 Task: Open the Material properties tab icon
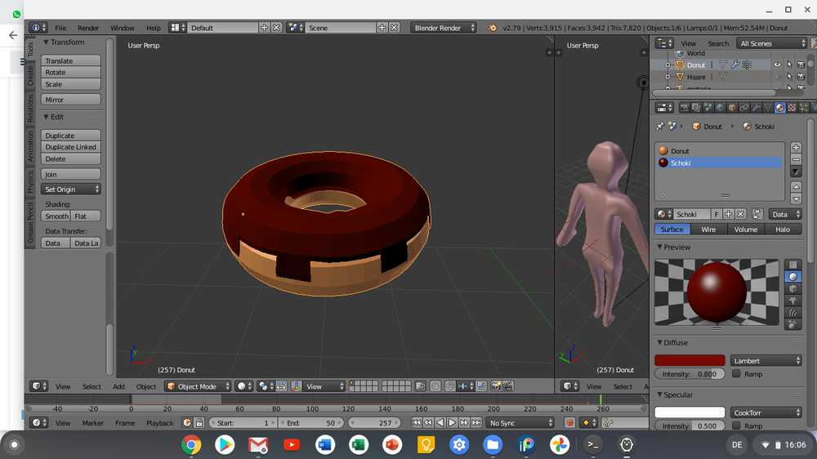coord(780,107)
